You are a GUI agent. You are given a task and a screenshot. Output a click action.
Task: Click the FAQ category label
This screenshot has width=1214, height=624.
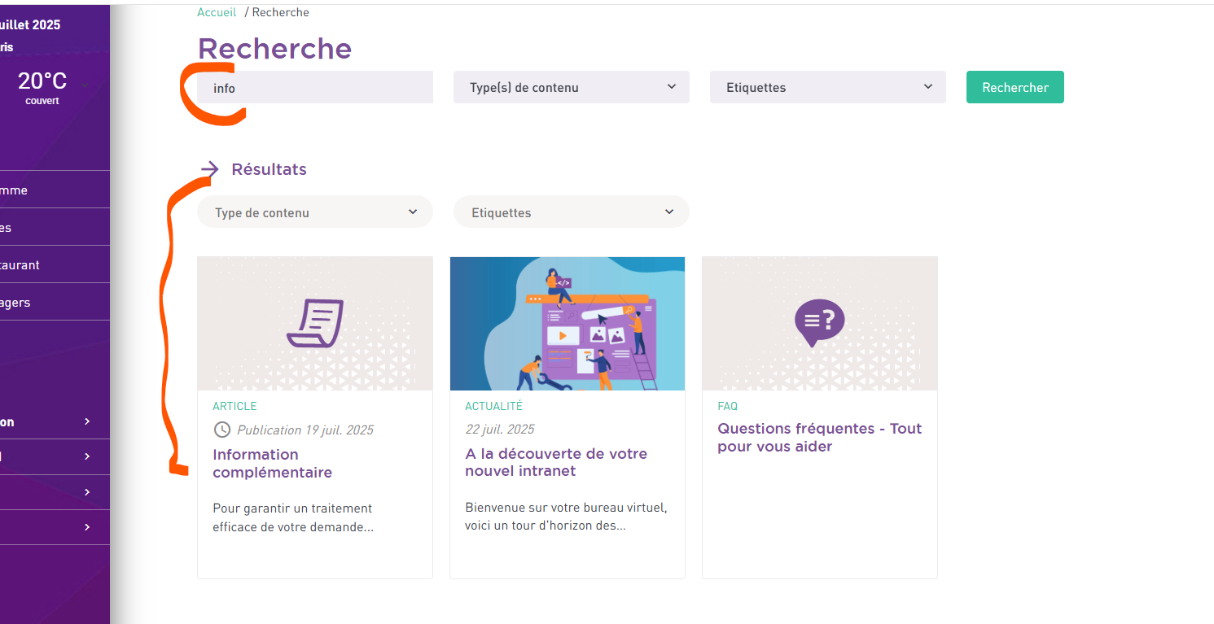click(728, 406)
